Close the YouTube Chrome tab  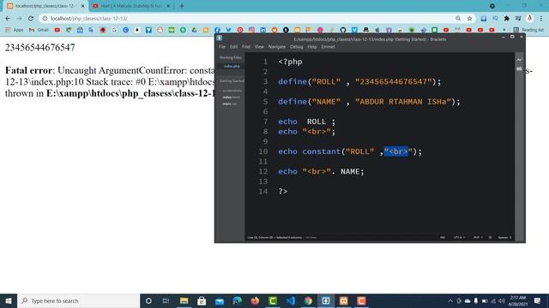click(x=168, y=6)
